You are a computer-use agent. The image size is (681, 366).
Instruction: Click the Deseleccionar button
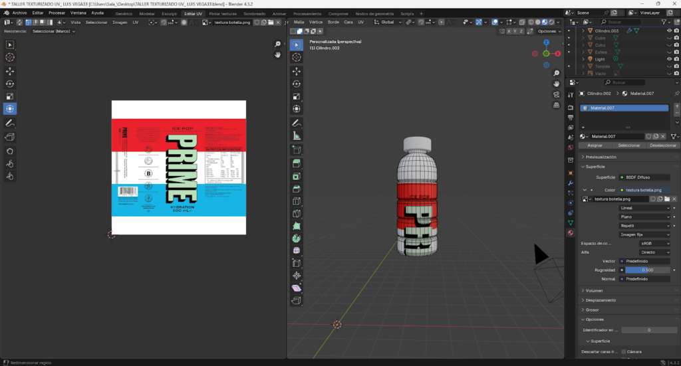663,145
